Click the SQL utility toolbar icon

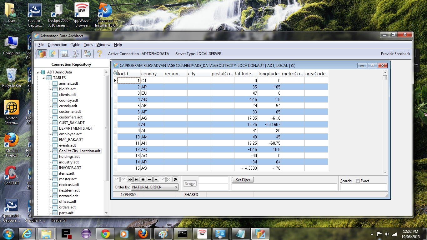64,54
